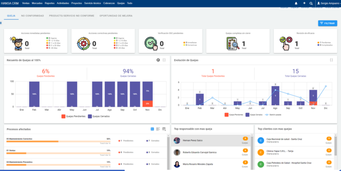Click the round F icon in Recuento panel
Screen dimensions: 341x171
(x=158, y=60)
